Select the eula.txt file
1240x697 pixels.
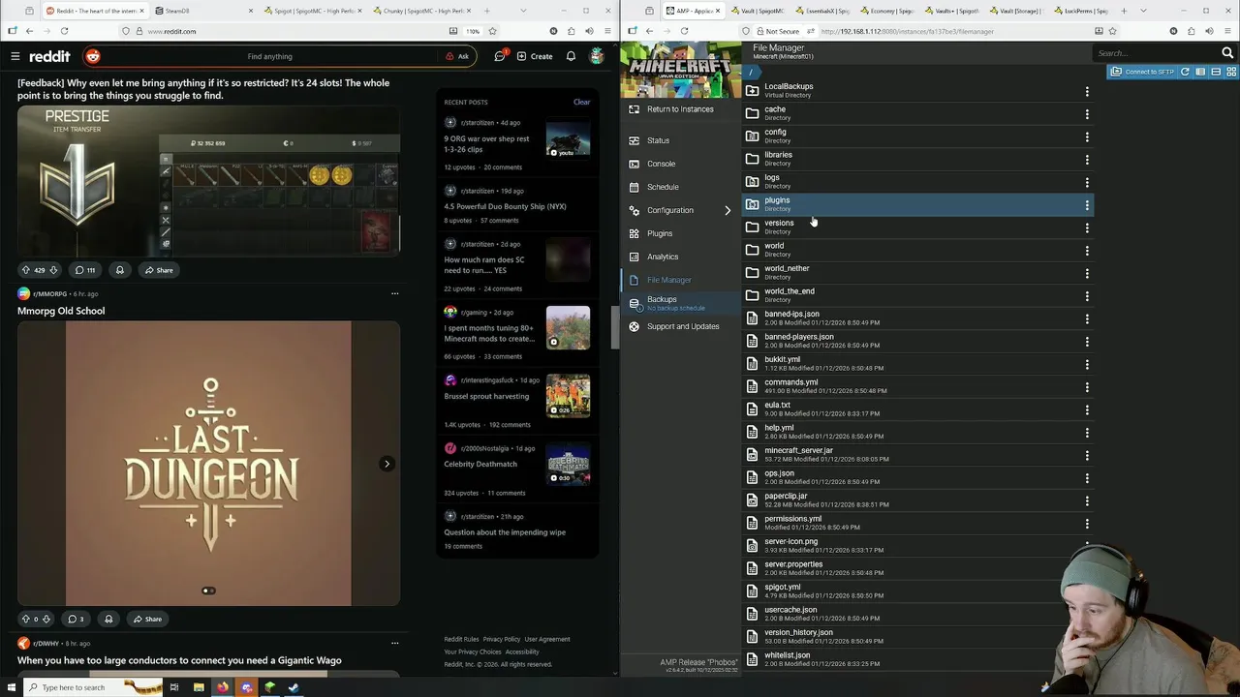pyautogui.click(x=918, y=409)
